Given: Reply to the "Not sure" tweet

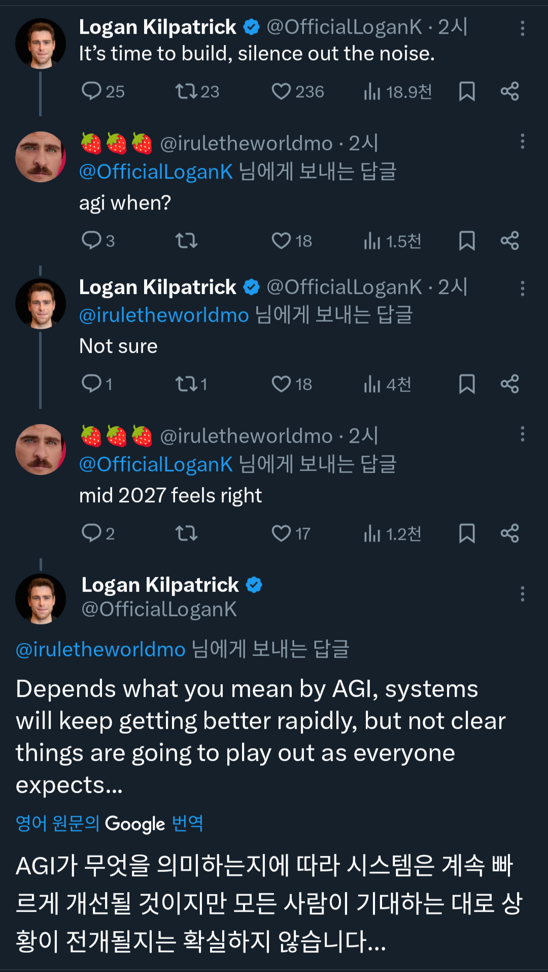Looking at the screenshot, I should (92, 384).
